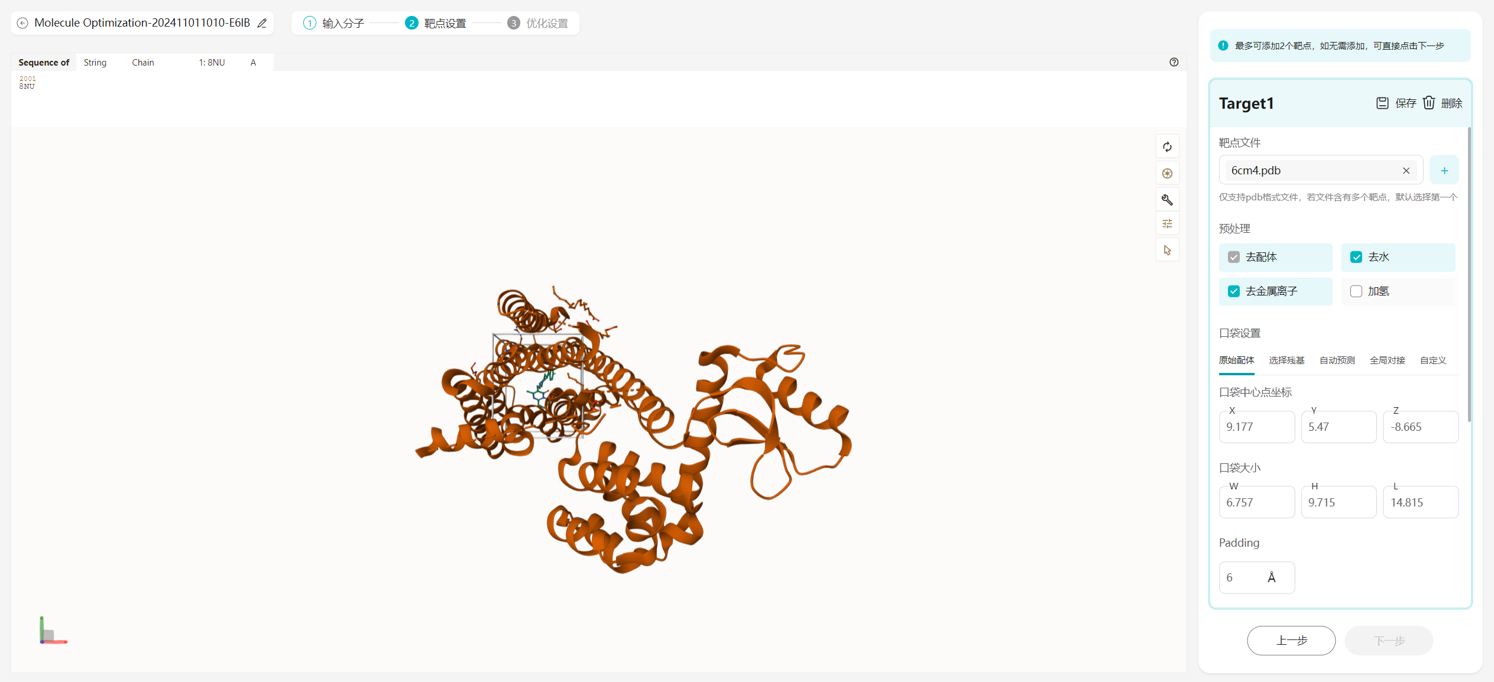This screenshot has width=1494, height=682.
Task: Open the sliders control panel icon
Action: point(1167,223)
